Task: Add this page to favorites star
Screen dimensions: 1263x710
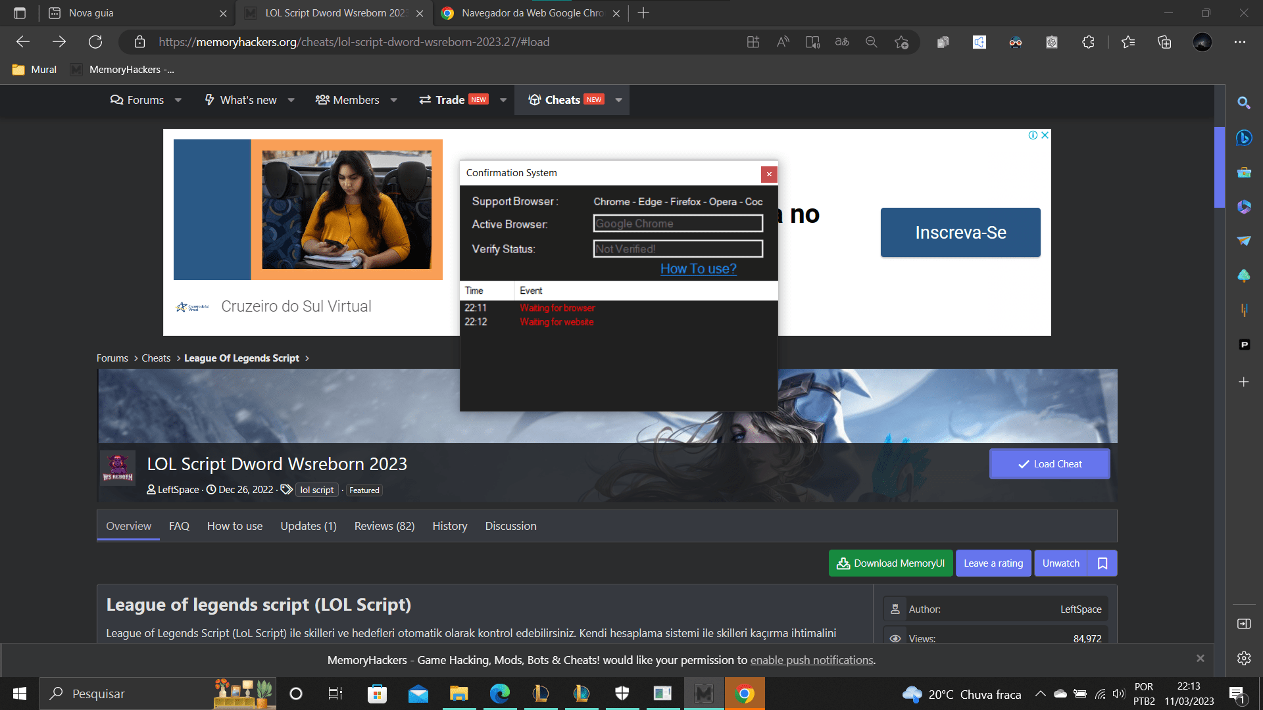Action: point(901,42)
